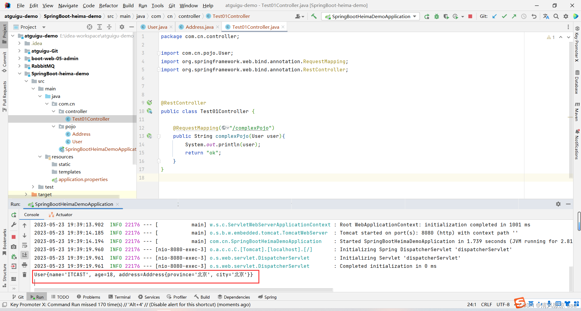Expand the RabbitMQ folder
Image resolution: width=581 pixels, height=311 pixels.
point(20,66)
